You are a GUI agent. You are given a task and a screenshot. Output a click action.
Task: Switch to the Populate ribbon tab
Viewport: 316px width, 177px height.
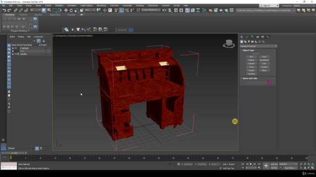(x=71, y=15)
